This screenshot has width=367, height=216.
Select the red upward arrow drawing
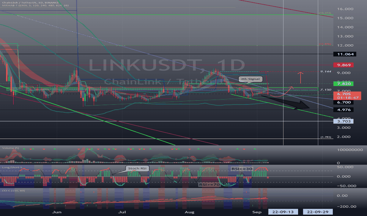[x=300, y=78]
